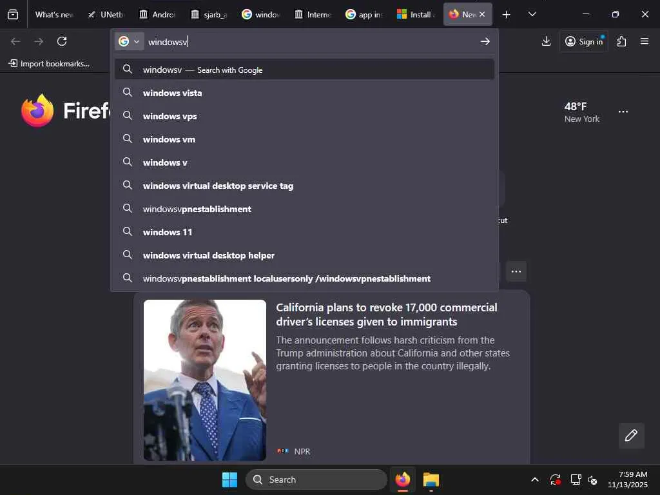This screenshot has width=660, height=495.
Task: Open a new tab with plus button
Action: click(507, 15)
